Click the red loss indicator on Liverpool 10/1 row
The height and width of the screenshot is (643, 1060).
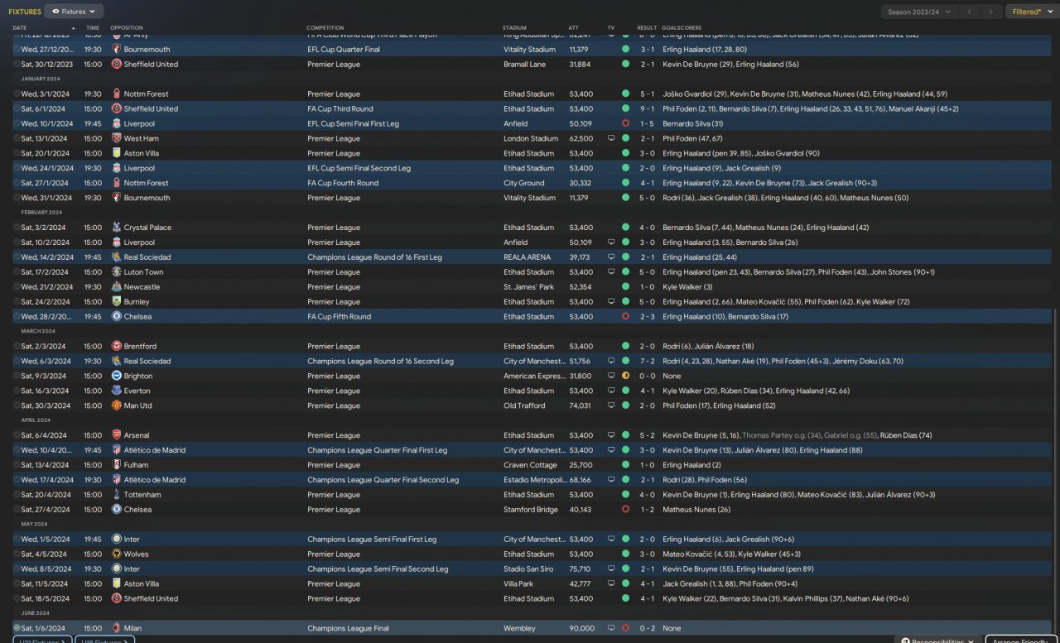[625, 124]
